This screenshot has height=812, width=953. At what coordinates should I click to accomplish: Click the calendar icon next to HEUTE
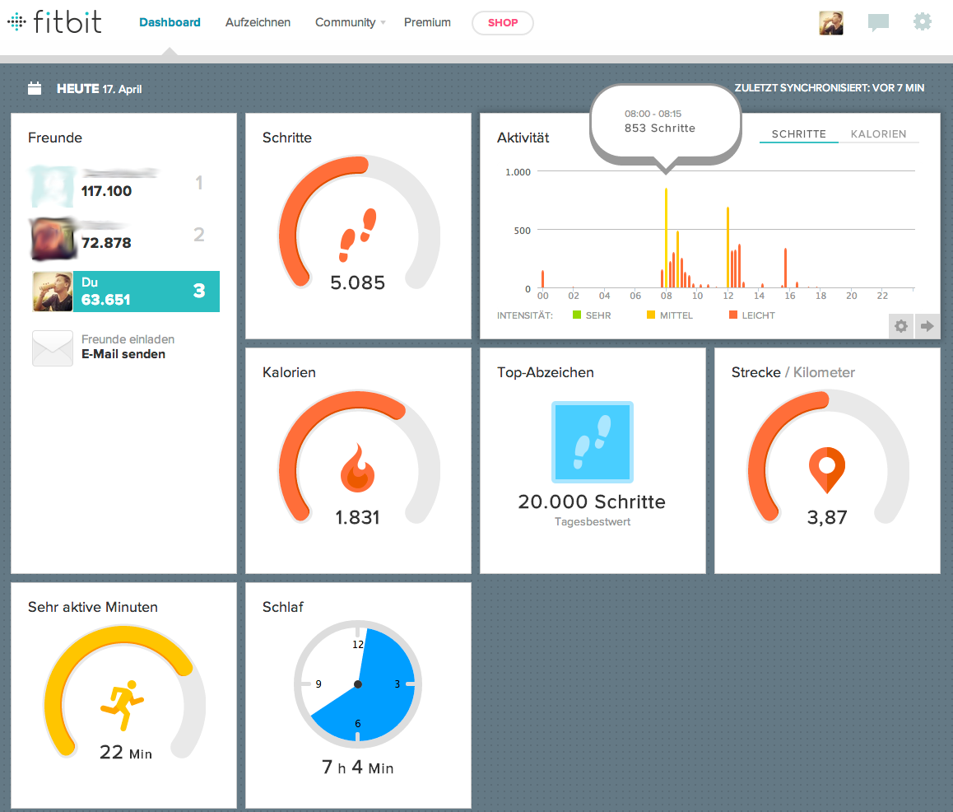click(x=35, y=88)
